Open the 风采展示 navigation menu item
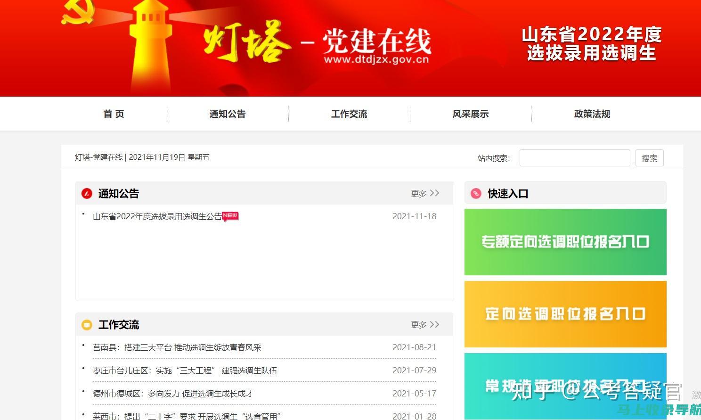The image size is (701, 420). tap(471, 114)
